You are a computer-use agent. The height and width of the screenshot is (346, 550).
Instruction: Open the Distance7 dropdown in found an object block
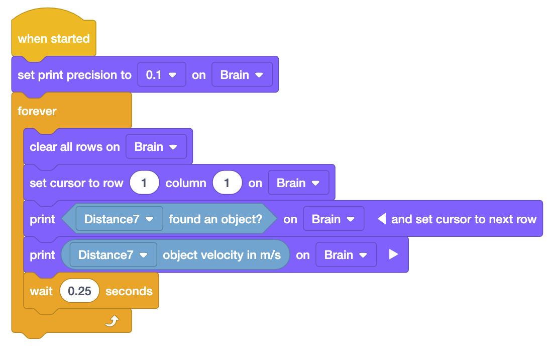(119, 218)
